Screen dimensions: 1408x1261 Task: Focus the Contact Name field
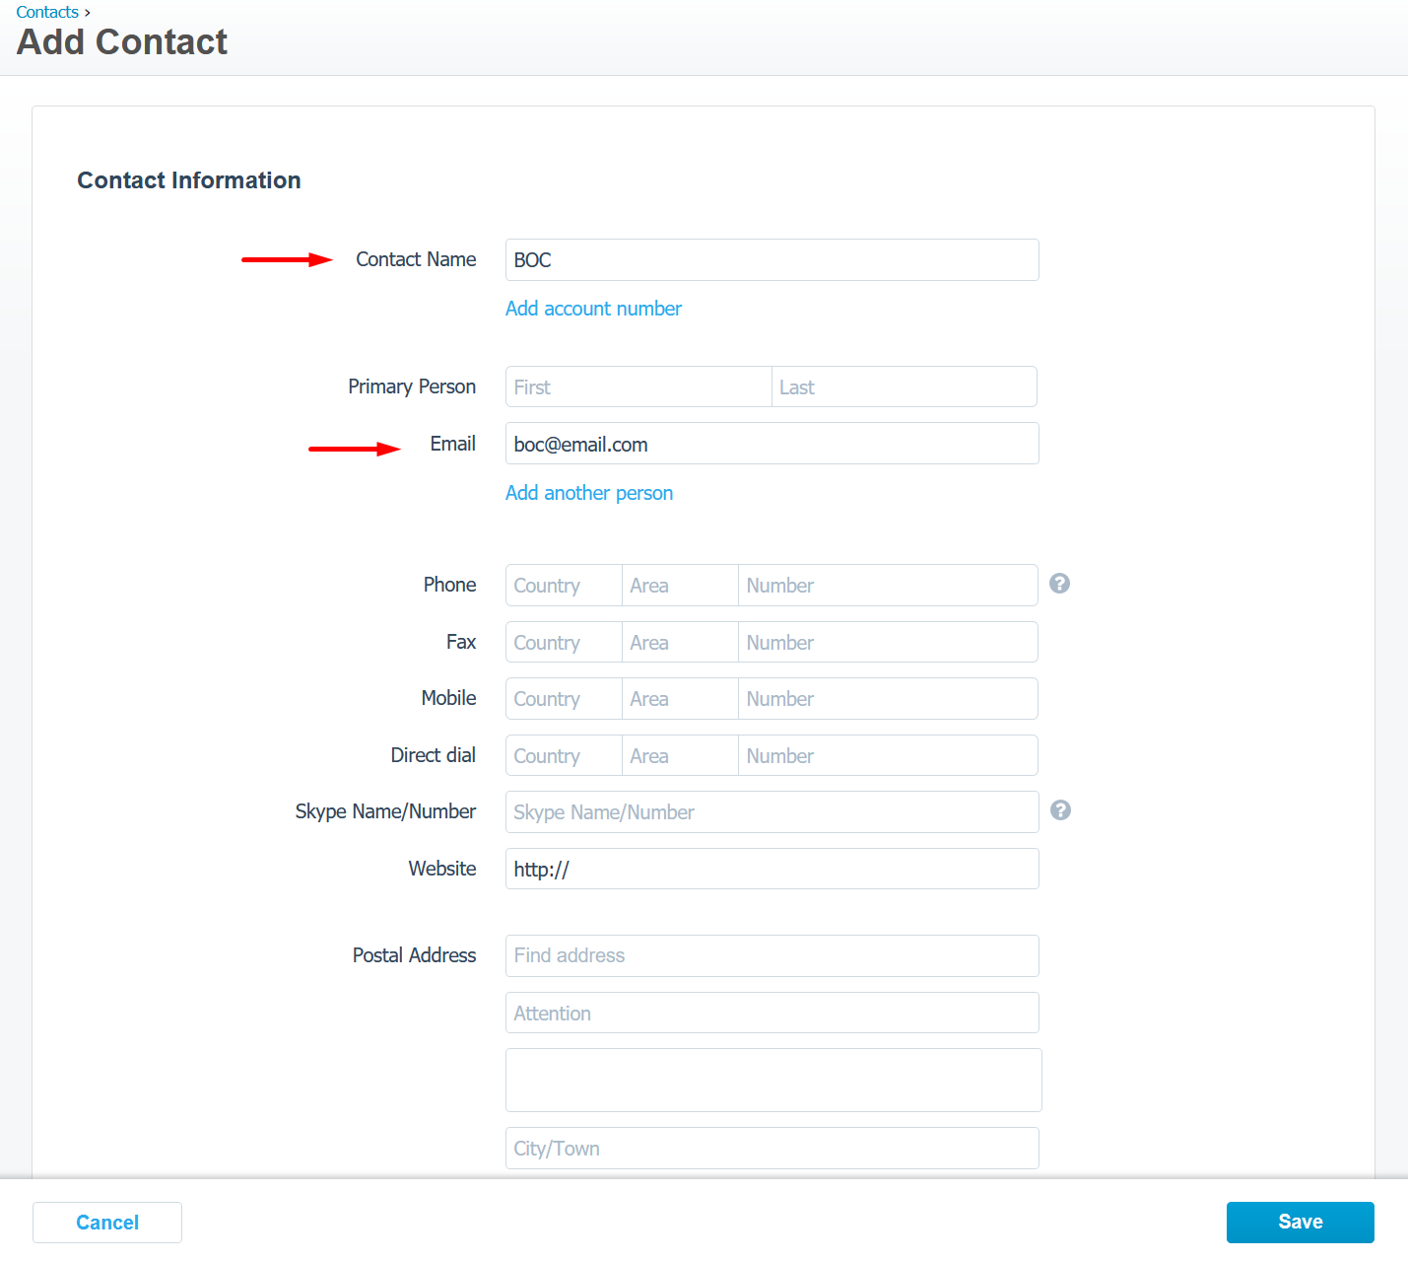[771, 260]
